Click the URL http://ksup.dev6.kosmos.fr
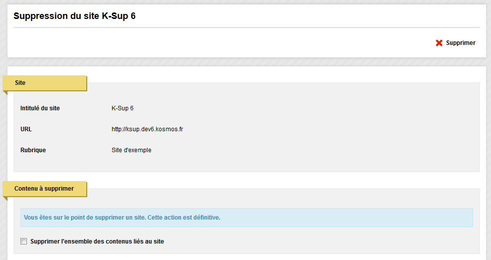The width and height of the screenshot is (491, 260). pos(147,129)
